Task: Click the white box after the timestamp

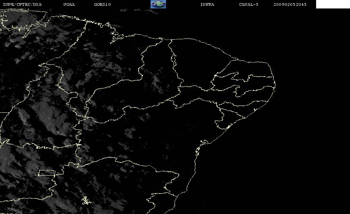Action: pos(333,4)
